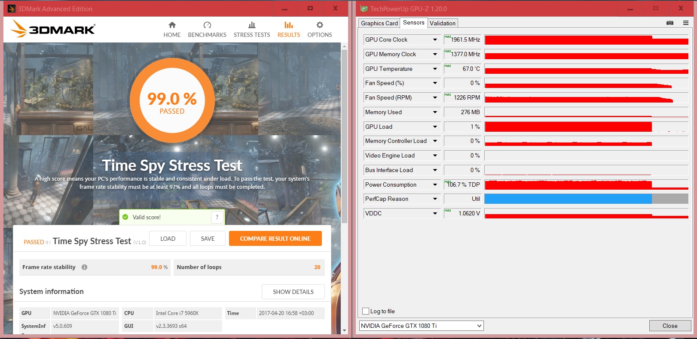Click the SAVE result button
The height and width of the screenshot is (339, 697).
point(208,239)
